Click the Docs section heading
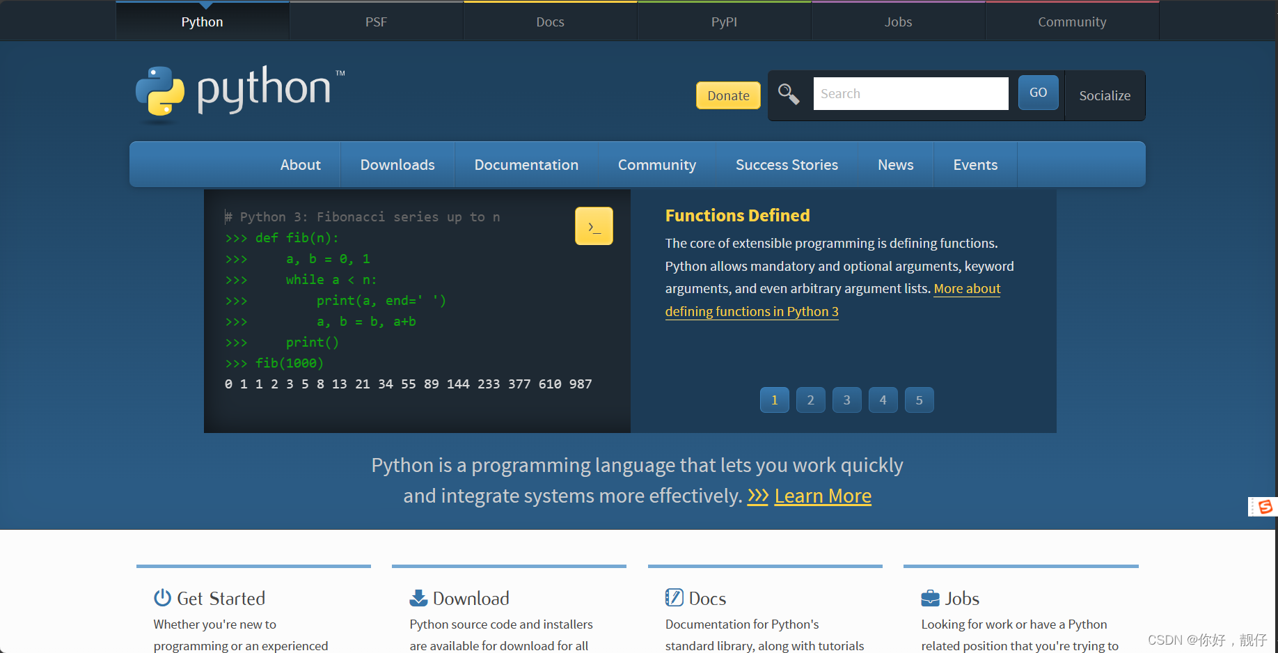This screenshot has width=1278, height=653. 707,598
